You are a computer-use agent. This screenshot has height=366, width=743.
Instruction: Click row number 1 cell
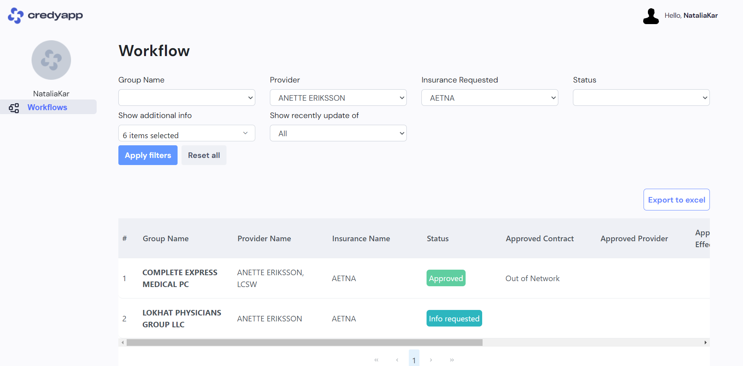pyautogui.click(x=124, y=278)
